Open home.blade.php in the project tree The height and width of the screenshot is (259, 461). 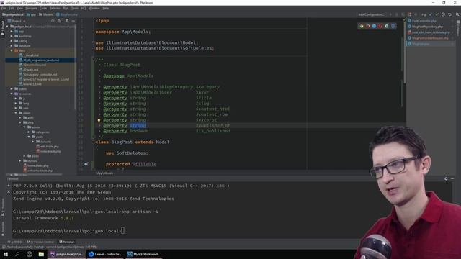pos(36,165)
